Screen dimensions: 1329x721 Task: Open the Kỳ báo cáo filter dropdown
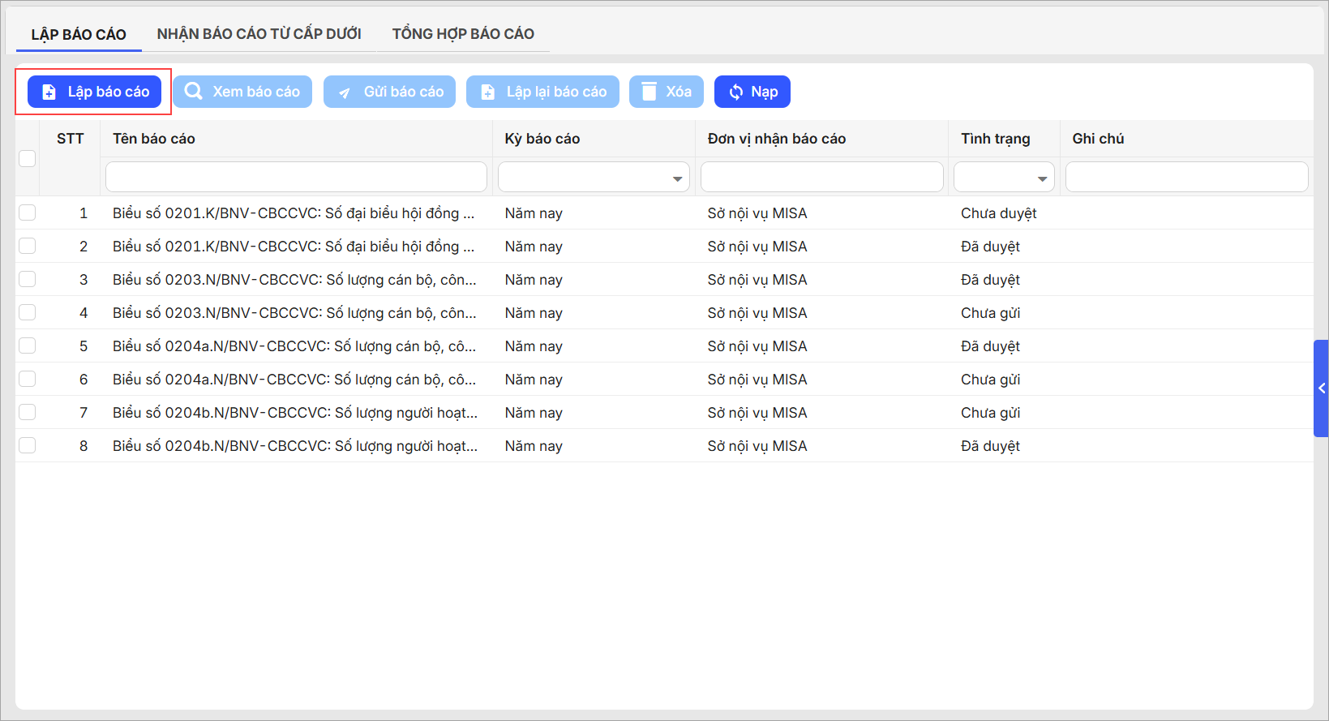(x=676, y=178)
